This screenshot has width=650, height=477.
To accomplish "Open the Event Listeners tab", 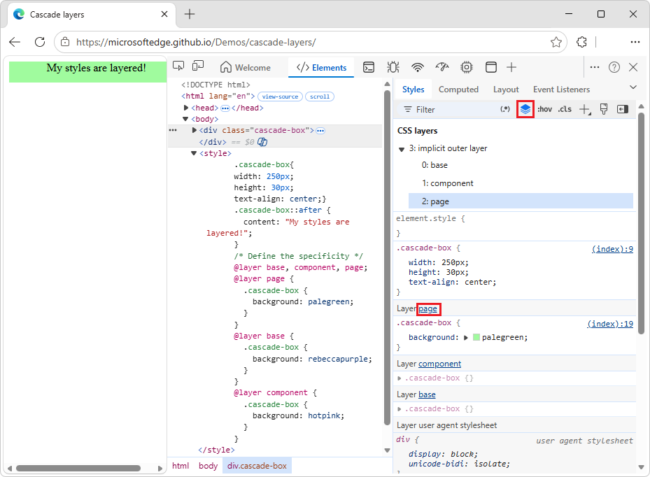I will (561, 90).
